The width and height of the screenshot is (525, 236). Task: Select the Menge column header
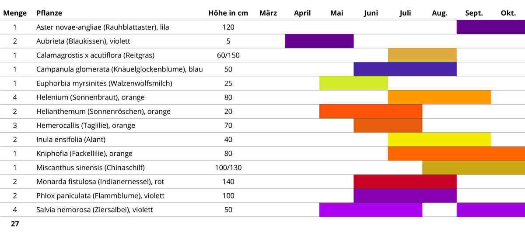15,13
